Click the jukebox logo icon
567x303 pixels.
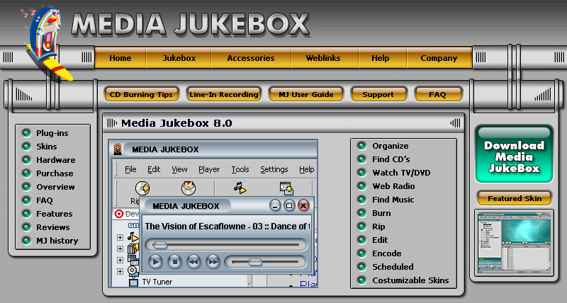point(46,42)
